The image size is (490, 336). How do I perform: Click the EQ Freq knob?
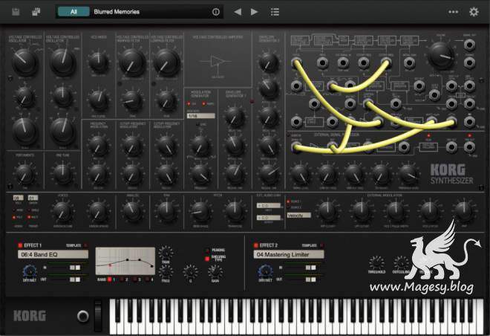[x=166, y=271]
